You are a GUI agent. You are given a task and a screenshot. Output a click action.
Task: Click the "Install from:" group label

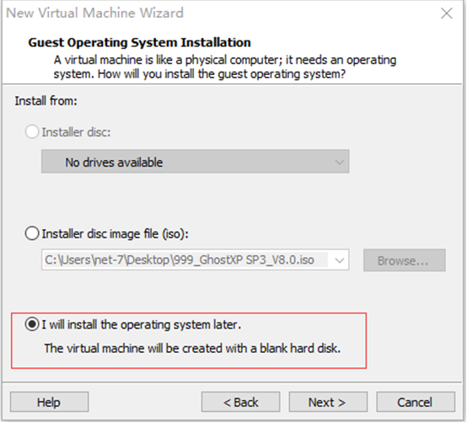[x=46, y=101]
